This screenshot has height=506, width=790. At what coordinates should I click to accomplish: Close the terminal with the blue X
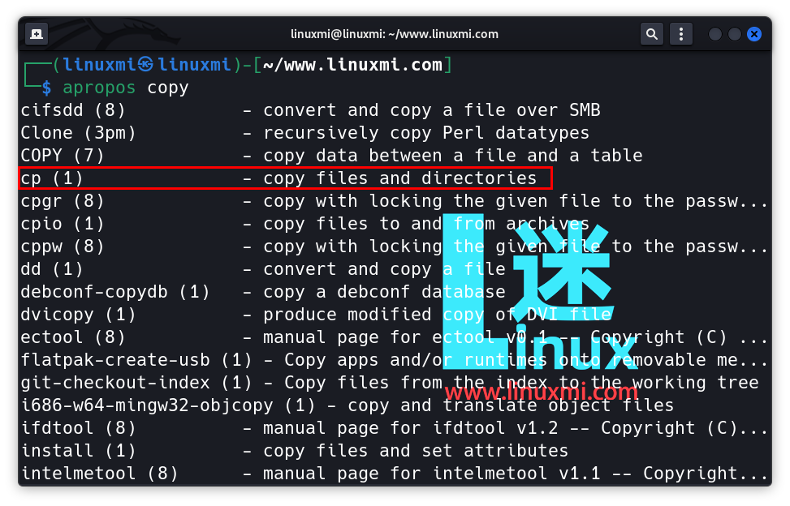tap(754, 34)
